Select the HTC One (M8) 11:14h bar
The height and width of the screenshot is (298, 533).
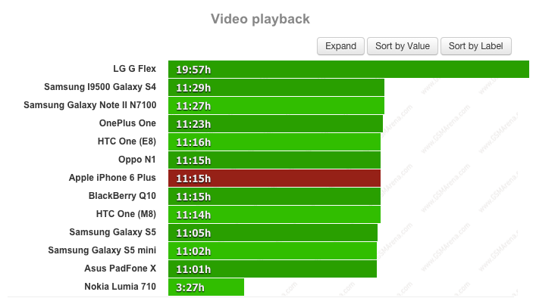click(x=274, y=215)
